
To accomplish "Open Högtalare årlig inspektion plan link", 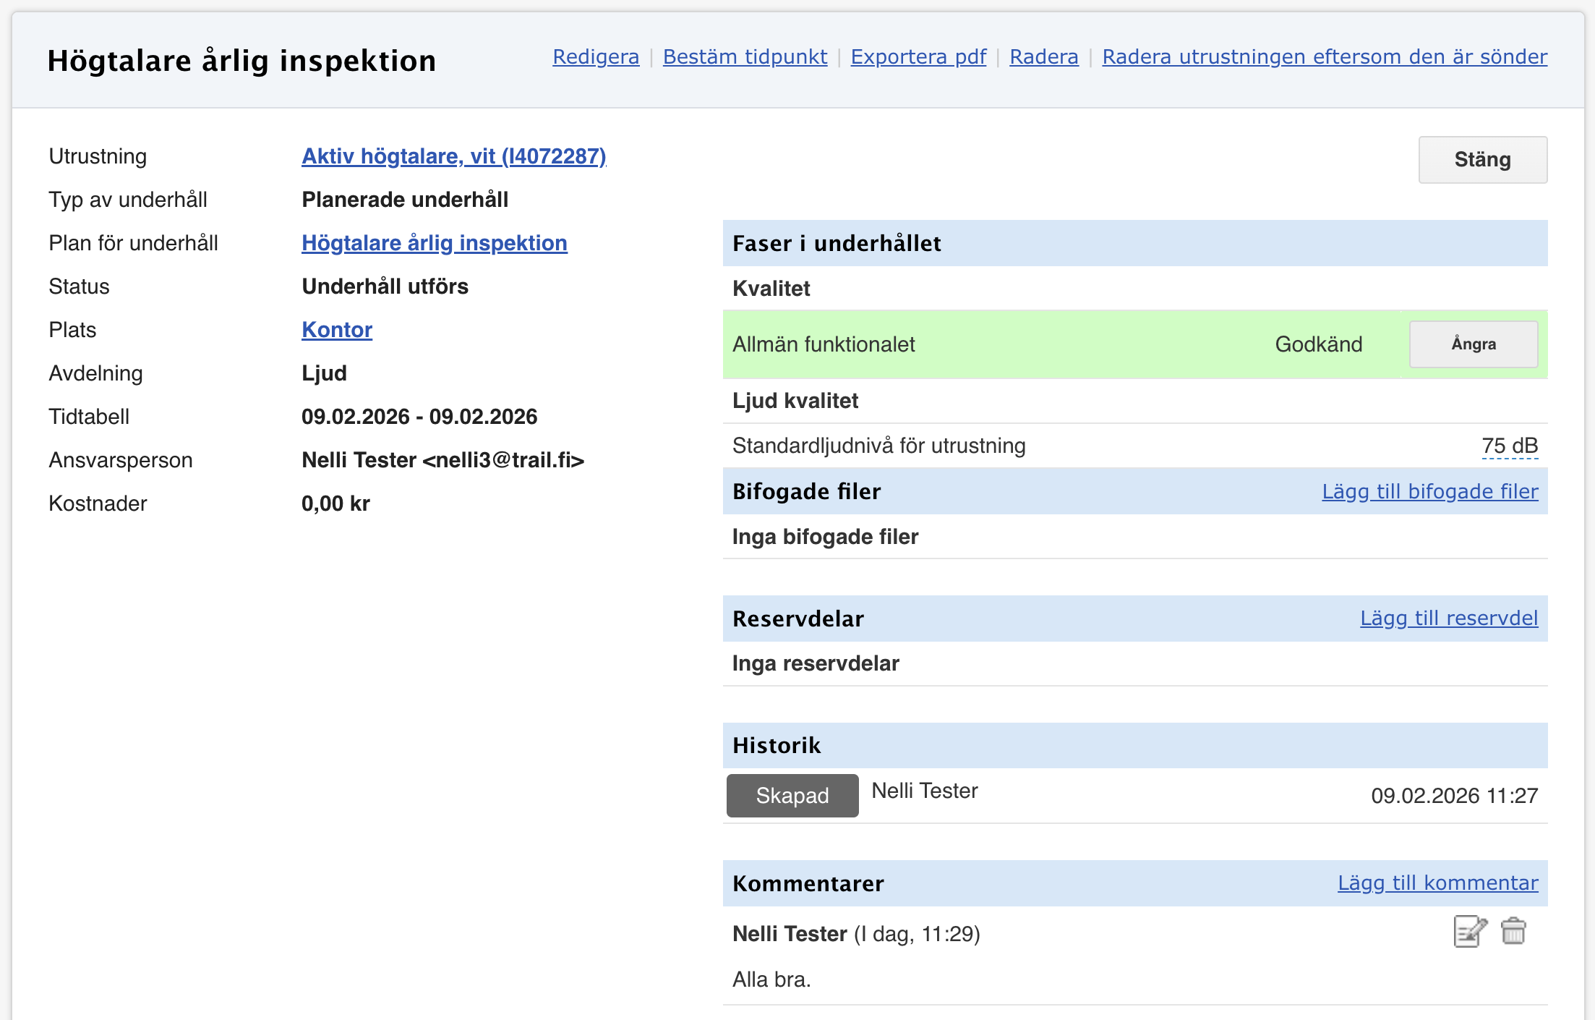I will click(434, 243).
